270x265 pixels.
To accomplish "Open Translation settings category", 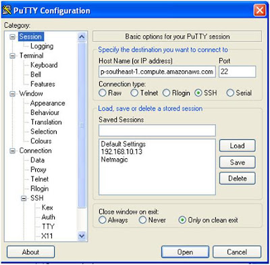I will point(46,122).
